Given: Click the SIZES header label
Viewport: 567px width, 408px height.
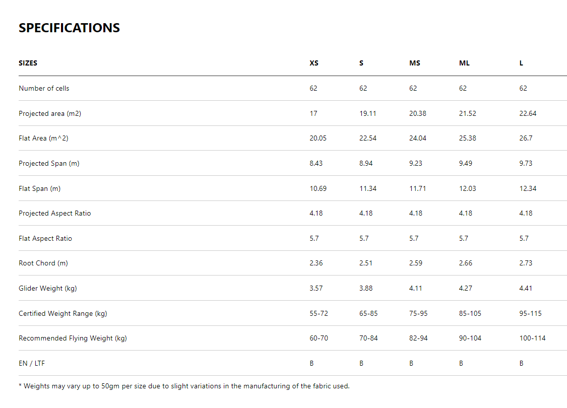Looking at the screenshot, I should tap(28, 63).
